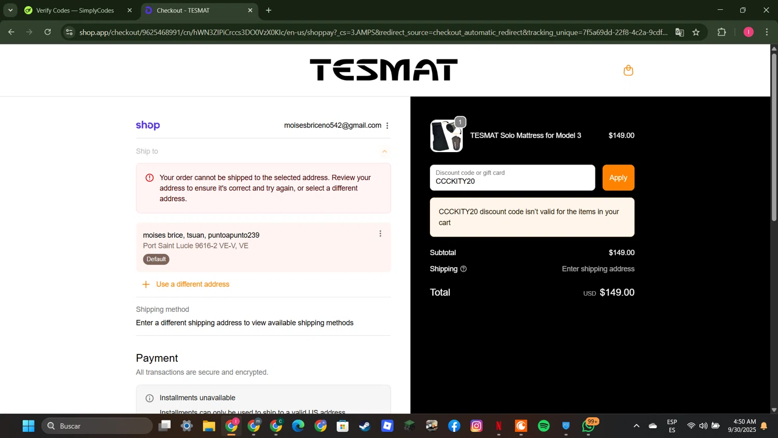Click the Subtotal label
Viewport: 778px width, 438px height.
pos(443,253)
